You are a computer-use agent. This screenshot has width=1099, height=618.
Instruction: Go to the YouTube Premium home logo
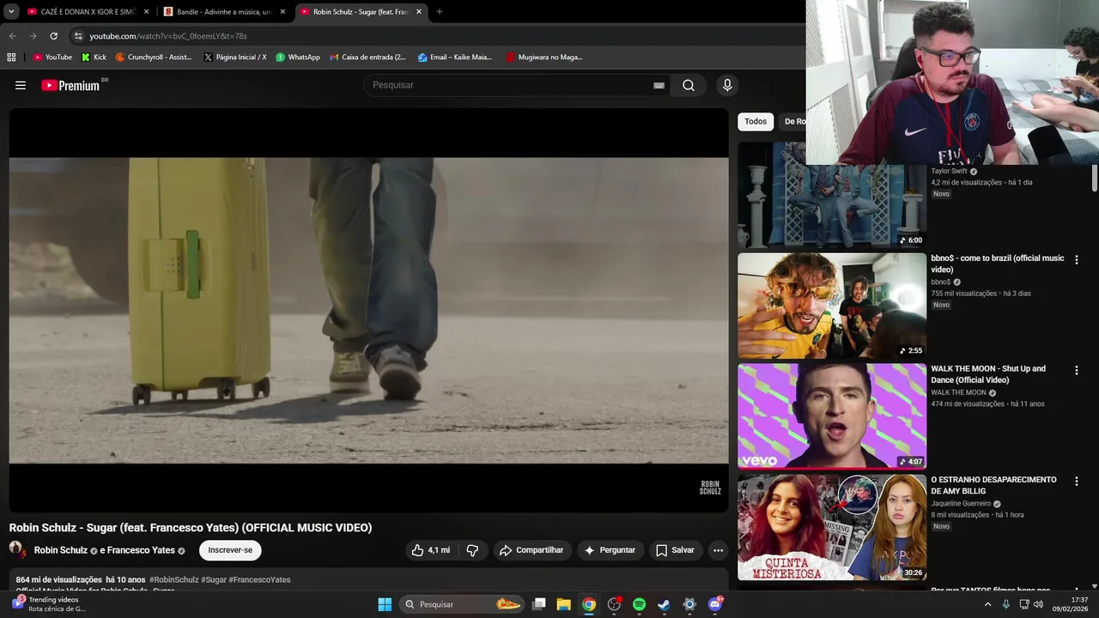70,85
